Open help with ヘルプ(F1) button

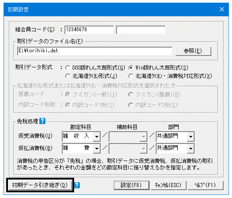pyautogui.click(x=206, y=185)
